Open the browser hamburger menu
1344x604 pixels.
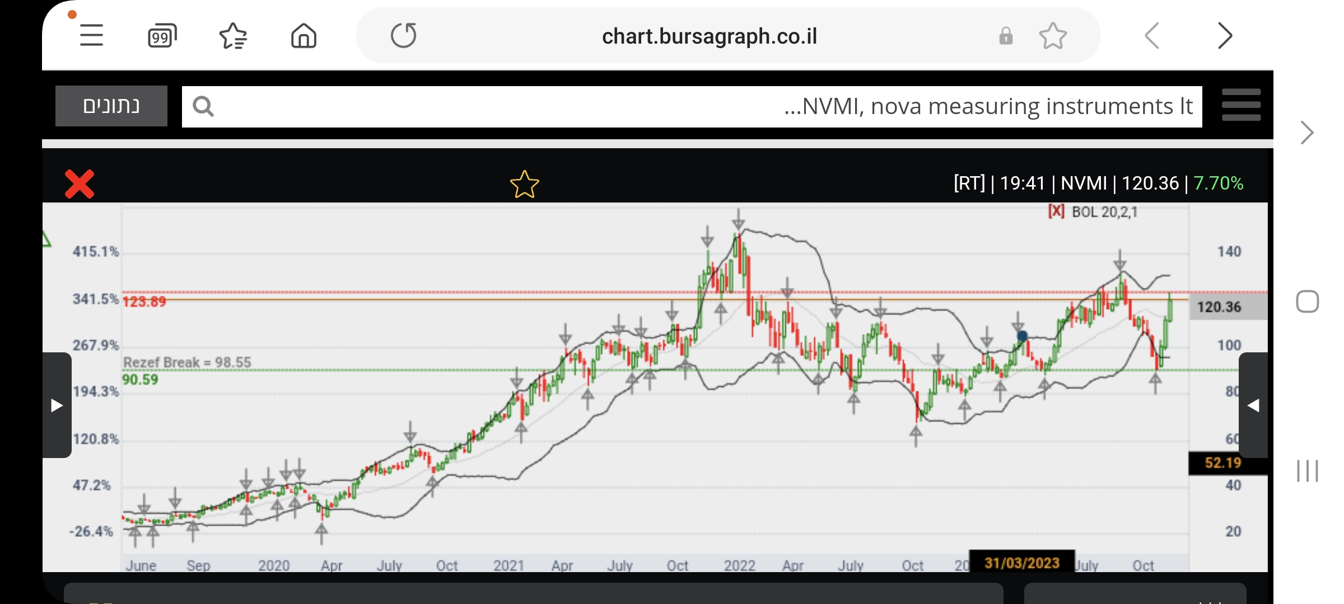click(91, 36)
